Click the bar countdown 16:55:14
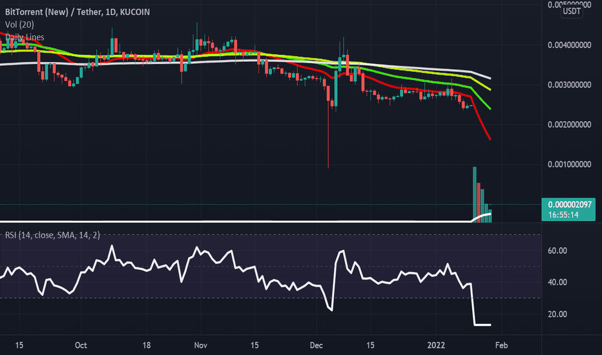Screen dimensions: 602x355 tap(563, 215)
